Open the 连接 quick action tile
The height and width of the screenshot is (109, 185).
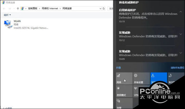pos(124,103)
